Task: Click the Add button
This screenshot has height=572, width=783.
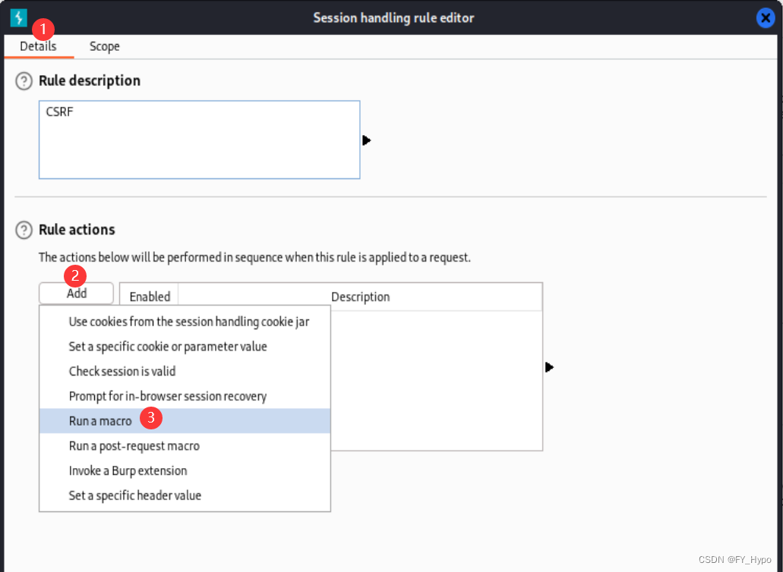Action: tap(77, 294)
